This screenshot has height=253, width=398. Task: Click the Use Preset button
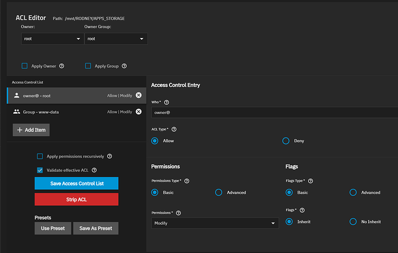click(x=53, y=228)
